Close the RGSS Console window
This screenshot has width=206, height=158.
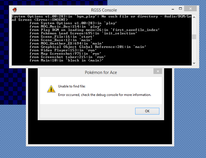[190, 8]
